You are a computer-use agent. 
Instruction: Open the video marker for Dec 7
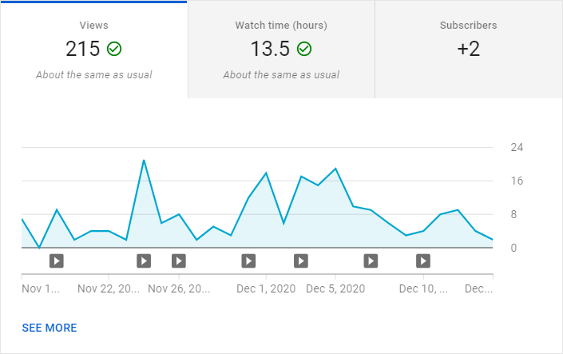371,261
